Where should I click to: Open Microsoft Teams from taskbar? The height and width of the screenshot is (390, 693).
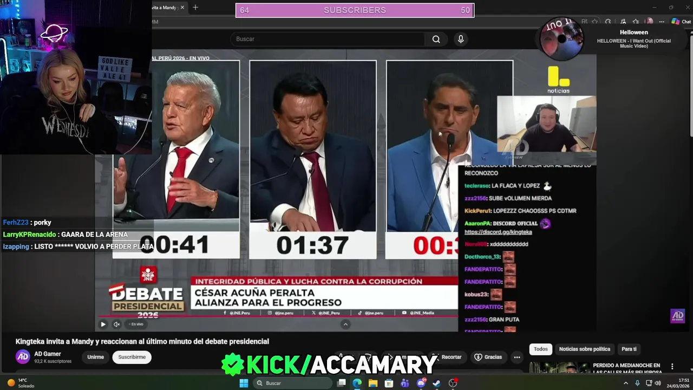405,383
